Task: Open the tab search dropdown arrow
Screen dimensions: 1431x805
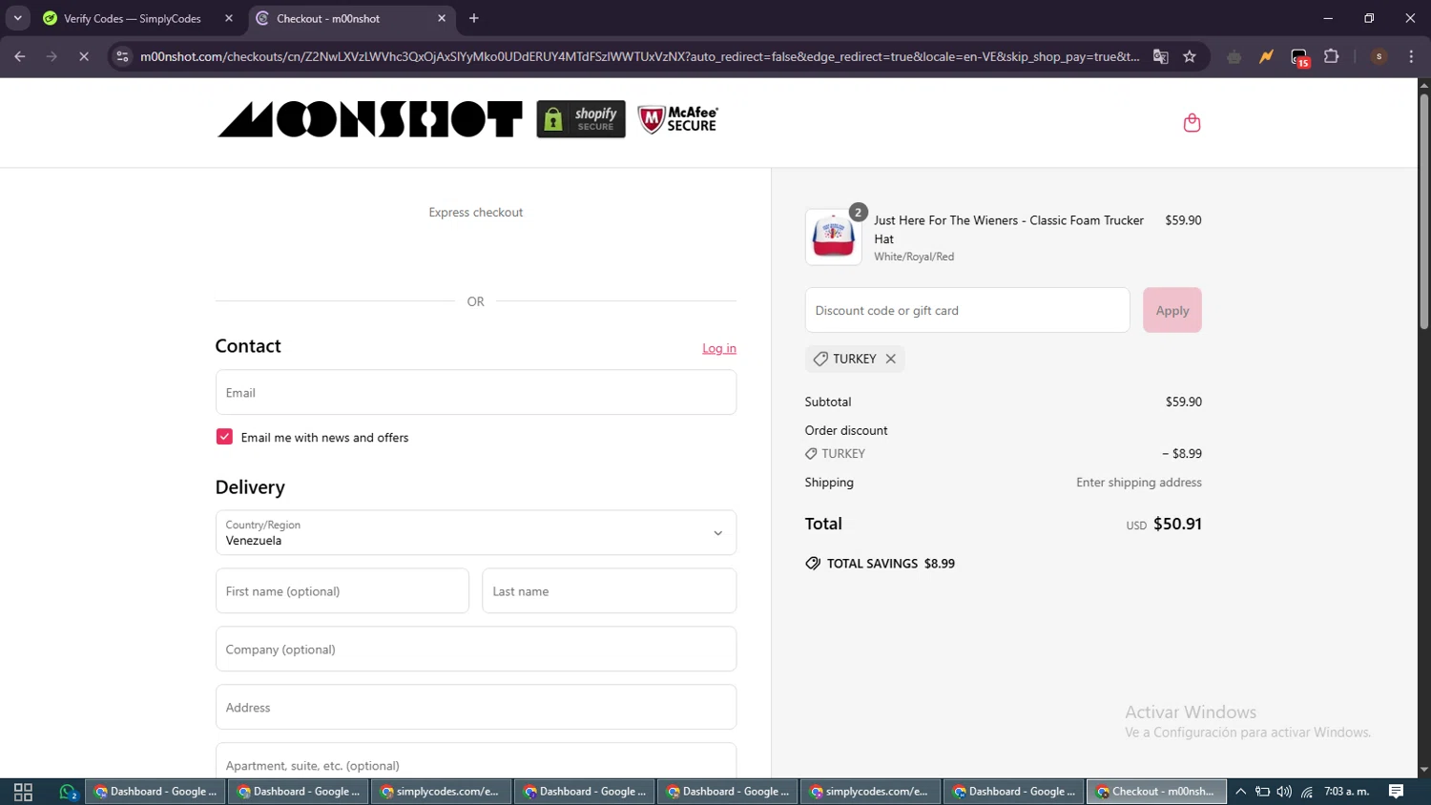Action: click(x=17, y=18)
